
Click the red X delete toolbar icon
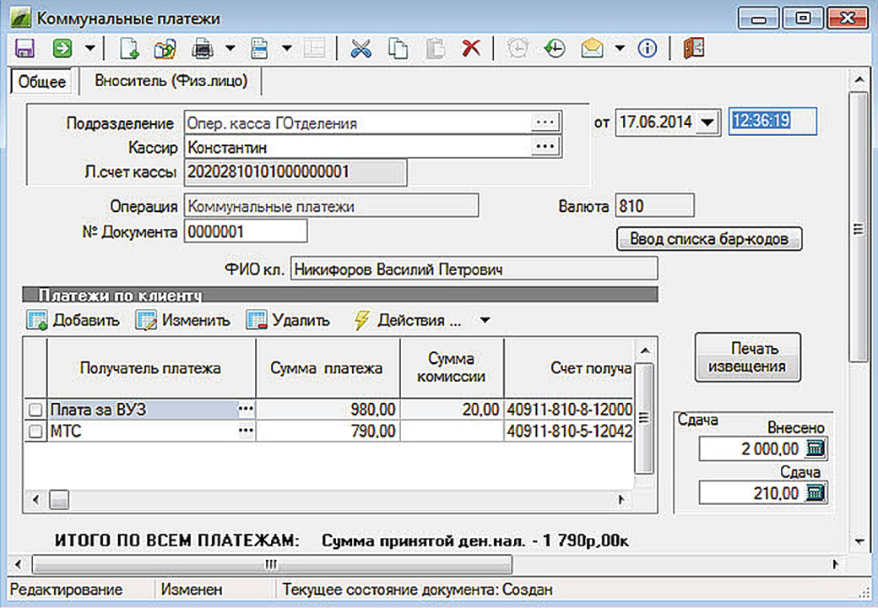point(471,48)
